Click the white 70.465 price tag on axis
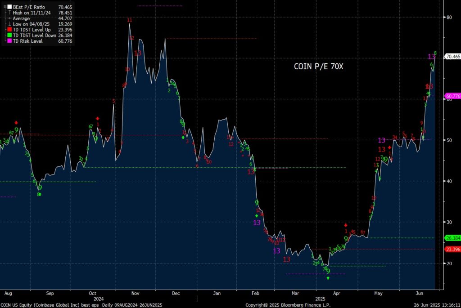The height and width of the screenshot is (308, 461). click(453, 57)
